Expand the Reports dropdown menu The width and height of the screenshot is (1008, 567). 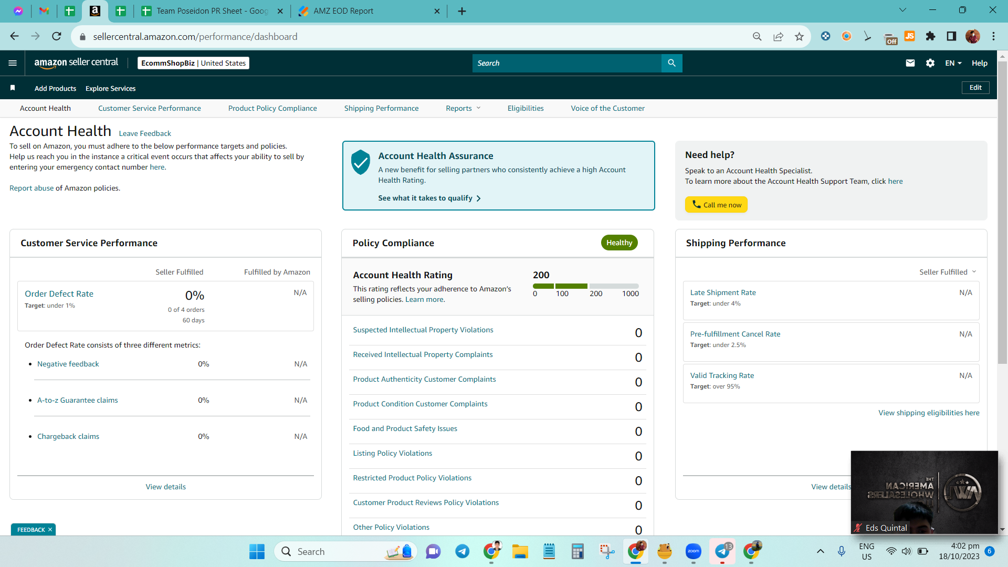click(463, 108)
